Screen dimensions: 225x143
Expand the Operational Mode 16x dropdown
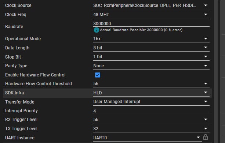(151, 39)
